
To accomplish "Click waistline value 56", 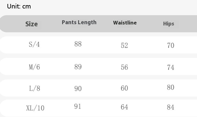I will tap(124, 67).
